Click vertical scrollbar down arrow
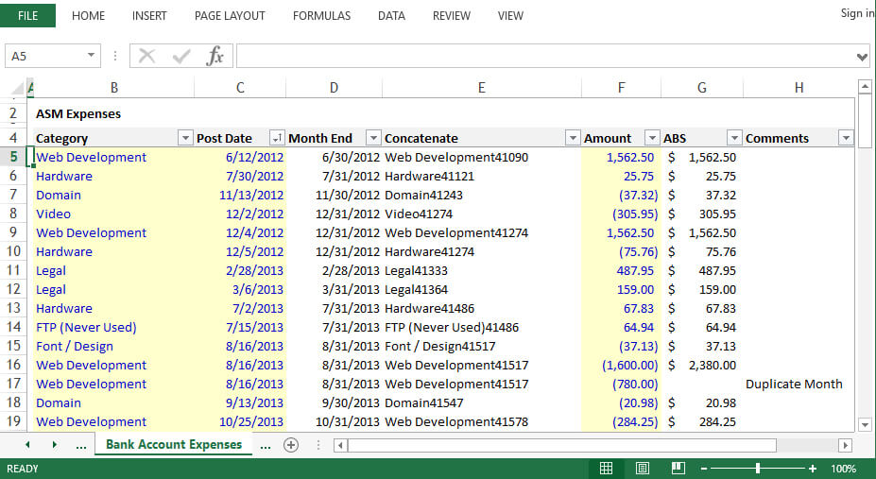This screenshot has width=876, height=479. 865,425
